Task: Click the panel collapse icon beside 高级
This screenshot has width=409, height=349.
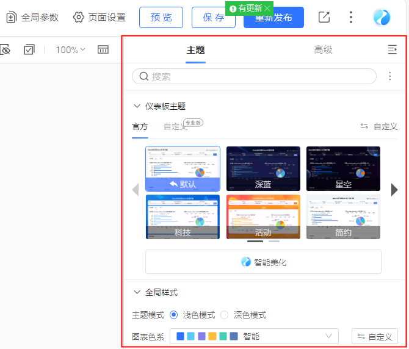Action: (392, 50)
